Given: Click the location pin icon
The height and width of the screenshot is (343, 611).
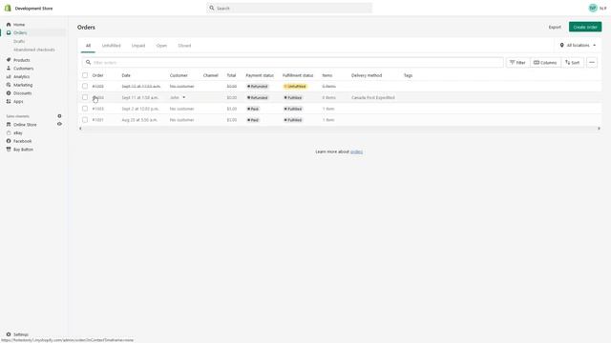Looking at the screenshot, I should 561,45.
